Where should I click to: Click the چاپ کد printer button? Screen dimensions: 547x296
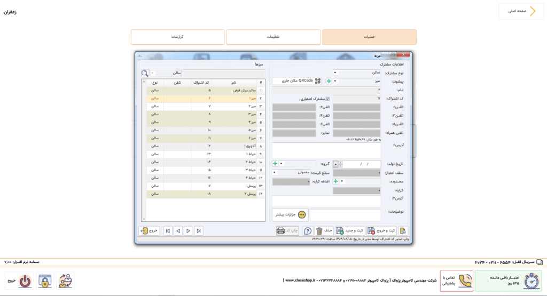tap(287, 231)
